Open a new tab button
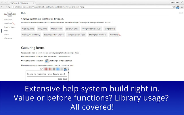 37,3
